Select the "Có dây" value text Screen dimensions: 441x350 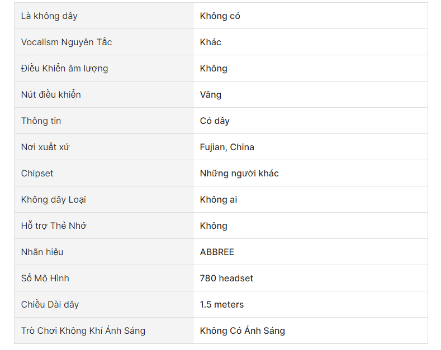tap(215, 121)
